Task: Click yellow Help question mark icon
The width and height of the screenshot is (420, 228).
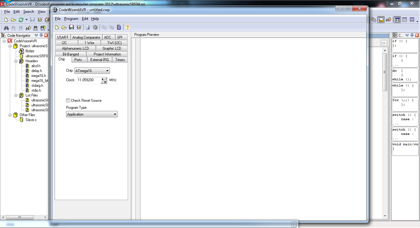Action: [x=128, y=28]
